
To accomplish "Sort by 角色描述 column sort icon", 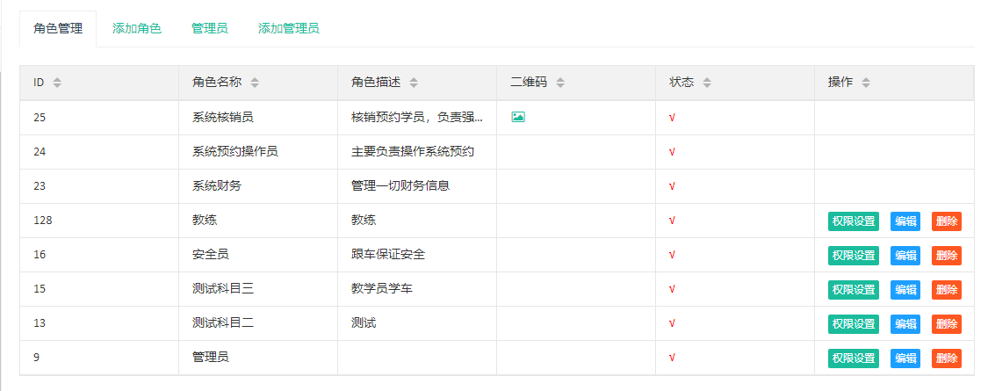I will click(414, 83).
